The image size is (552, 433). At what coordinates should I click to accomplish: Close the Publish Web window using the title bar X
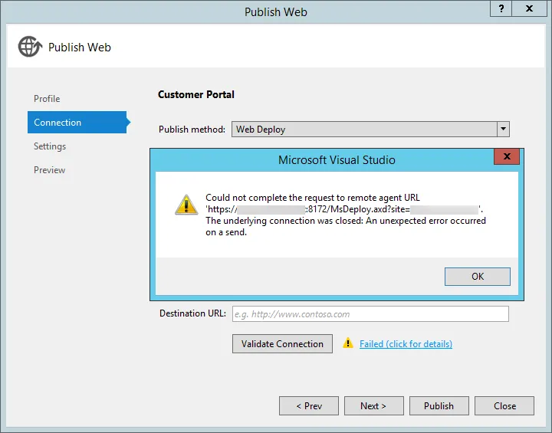tap(529, 11)
